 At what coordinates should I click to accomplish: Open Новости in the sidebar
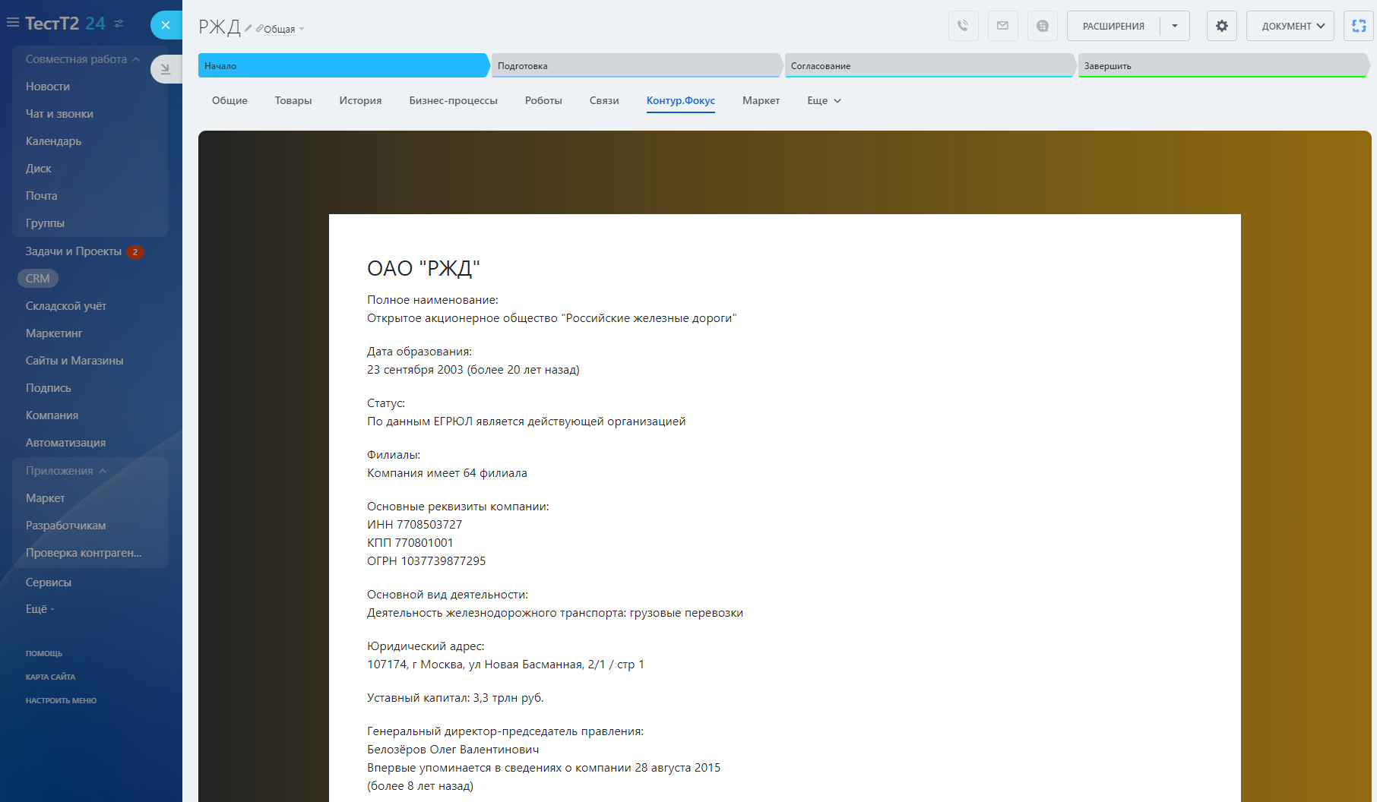[x=48, y=87]
